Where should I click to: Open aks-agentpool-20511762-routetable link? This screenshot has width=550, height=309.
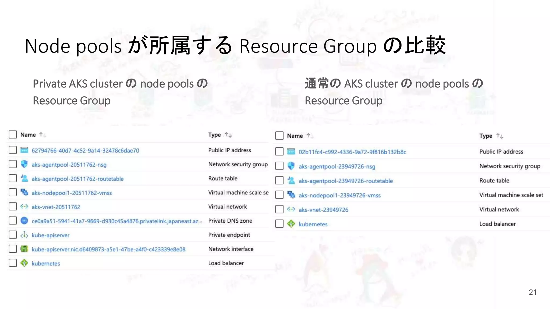pyautogui.click(x=78, y=179)
